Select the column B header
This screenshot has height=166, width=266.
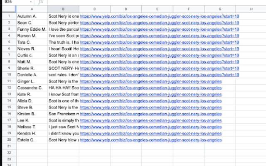click(x=63, y=9)
